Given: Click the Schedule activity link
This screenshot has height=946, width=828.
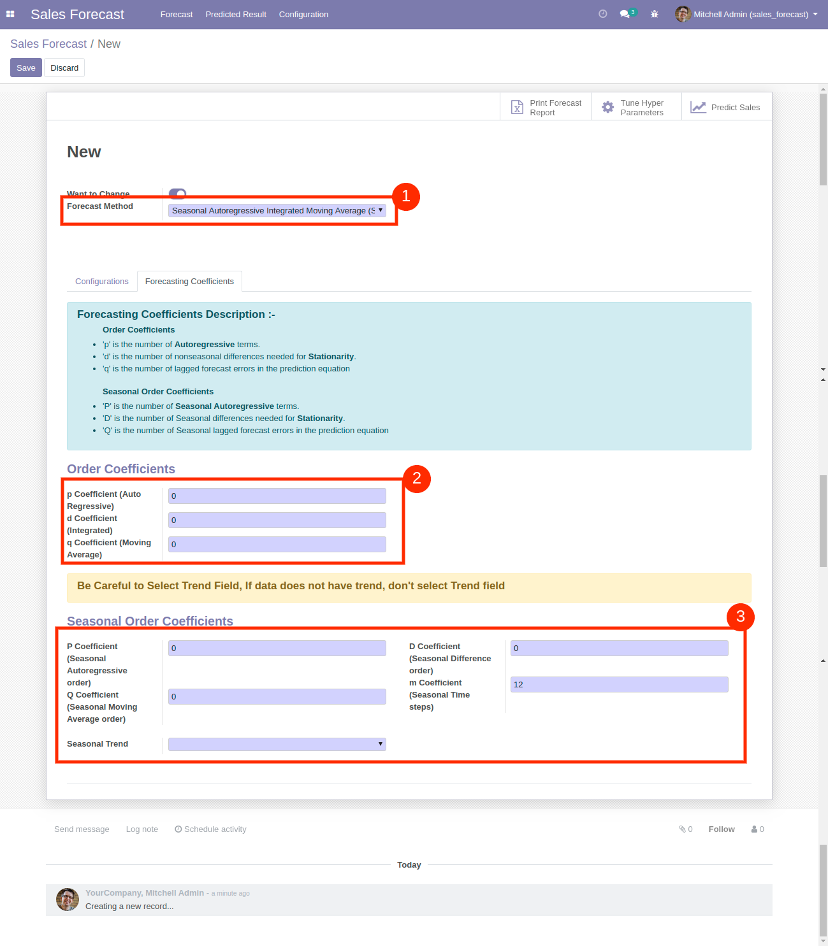Looking at the screenshot, I should tap(210, 829).
